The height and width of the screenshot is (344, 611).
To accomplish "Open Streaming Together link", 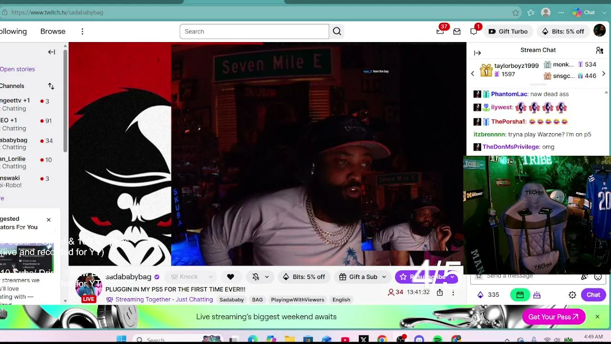I will pyautogui.click(x=143, y=300).
